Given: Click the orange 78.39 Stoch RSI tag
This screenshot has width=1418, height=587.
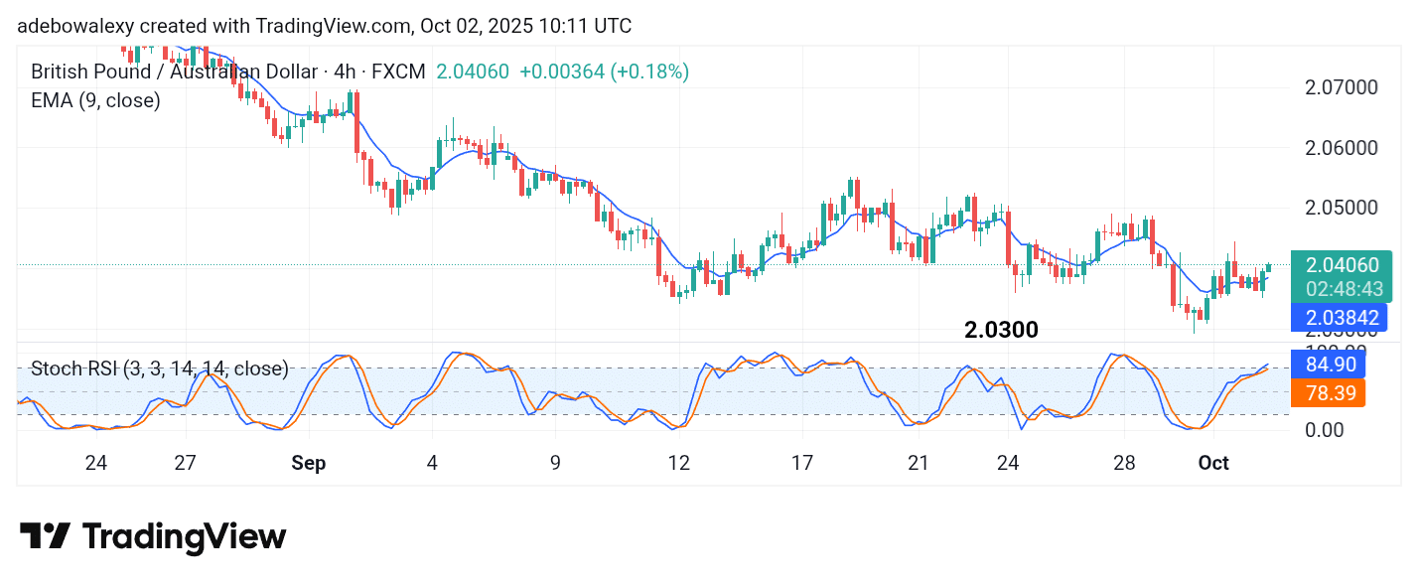Looking at the screenshot, I should [x=1328, y=393].
